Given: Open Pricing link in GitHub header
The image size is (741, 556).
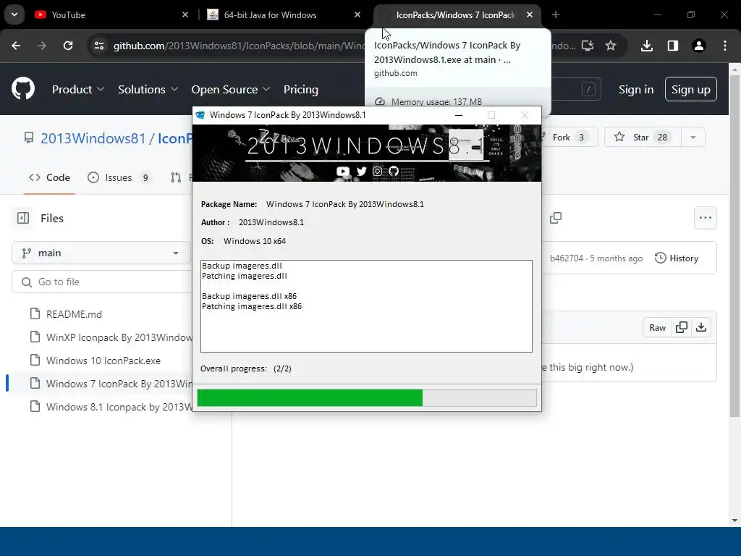Looking at the screenshot, I should point(301,89).
